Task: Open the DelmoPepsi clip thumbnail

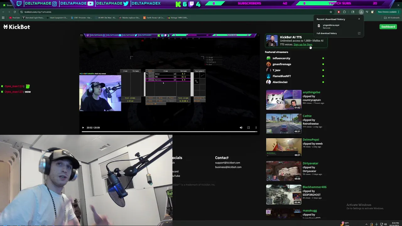Action: pyautogui.click(x=284, y=147)
